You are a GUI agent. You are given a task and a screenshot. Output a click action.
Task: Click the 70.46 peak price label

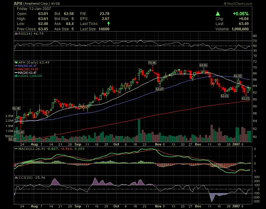click(x=152, y=63)
